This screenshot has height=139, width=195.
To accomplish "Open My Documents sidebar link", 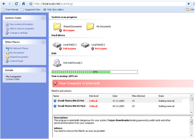I will [17, 53].
